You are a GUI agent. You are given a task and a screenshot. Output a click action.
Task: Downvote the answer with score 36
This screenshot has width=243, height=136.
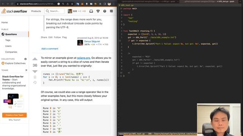pos(35,71)
